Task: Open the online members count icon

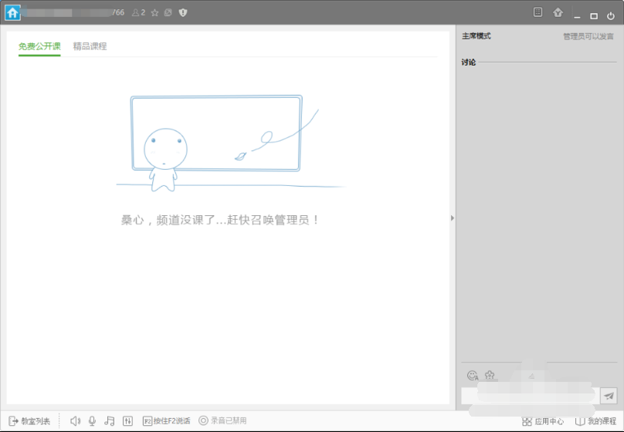Action: [x=138, y=13]
